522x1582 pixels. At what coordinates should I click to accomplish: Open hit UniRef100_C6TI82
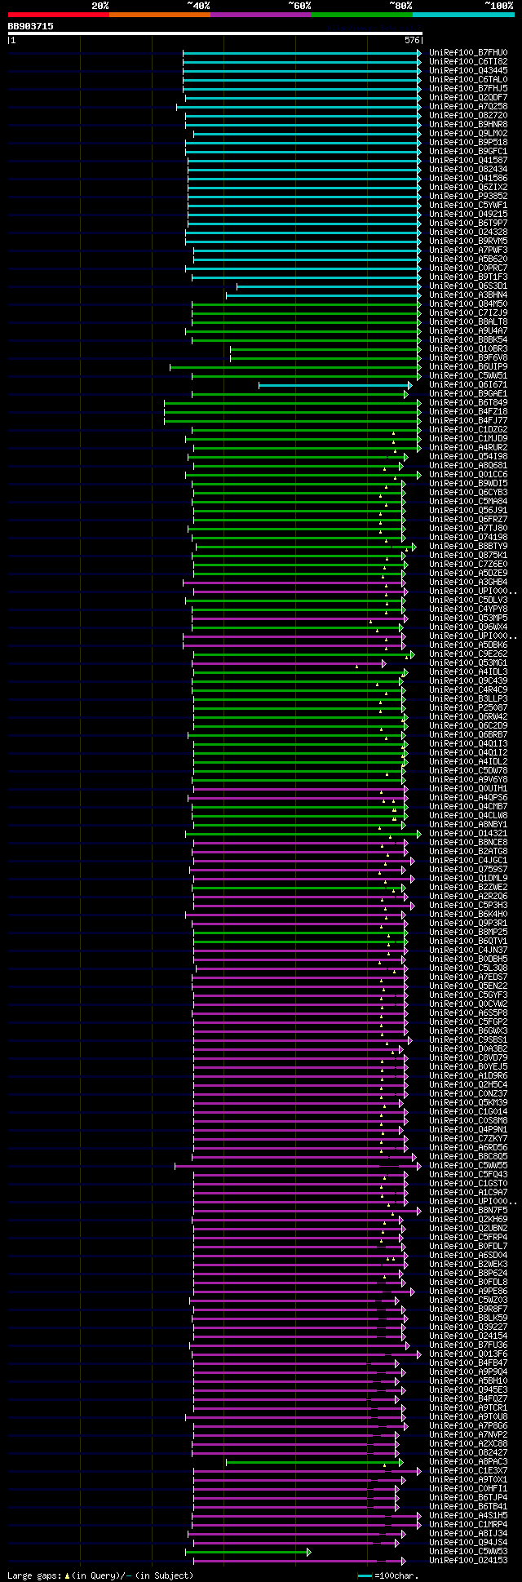coord(468,62)
